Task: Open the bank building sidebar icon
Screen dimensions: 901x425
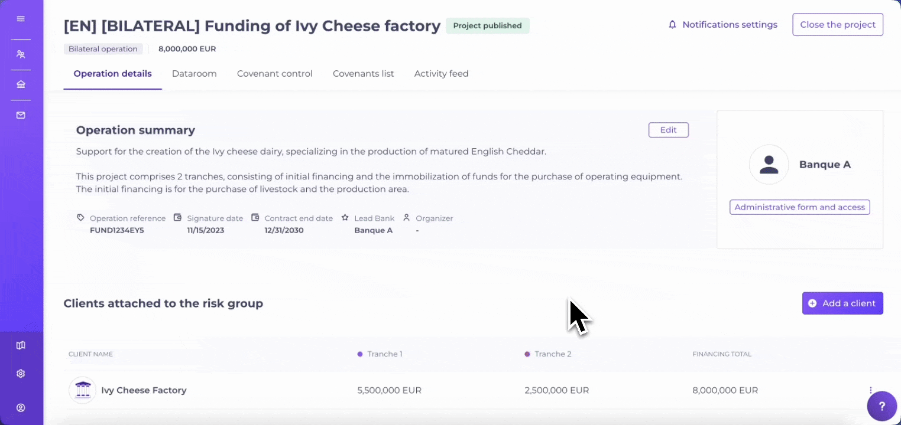Action: point(21,84)
